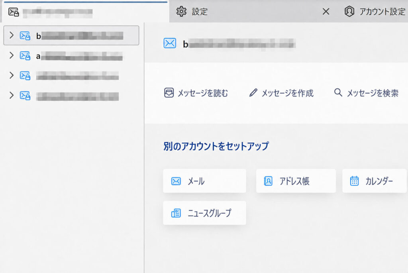408x273 pixels.
Task: Click the mail icon on first tab
Action: (x=14, y=12)
